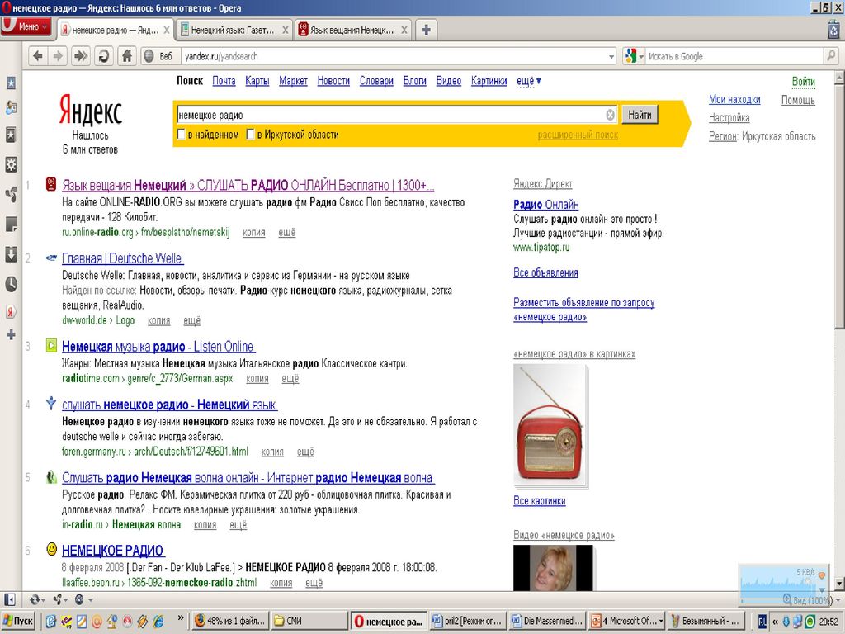This screenshot has height=634, width=845.
Task: Open the Yandex 'Картинки' service link
Action: [489, 81]
